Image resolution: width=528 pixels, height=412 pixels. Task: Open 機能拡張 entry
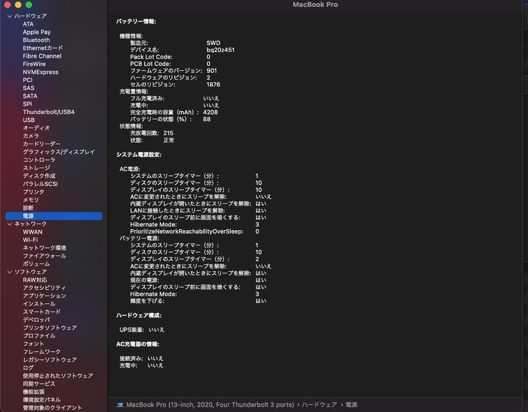click(x=34, y=392)
